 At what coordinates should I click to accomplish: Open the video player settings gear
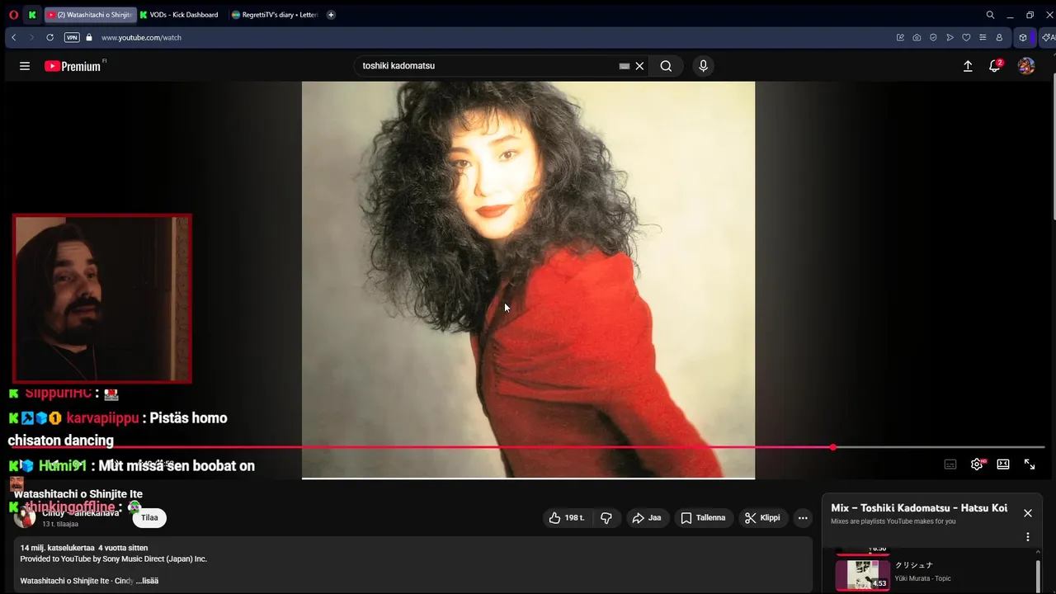pyautogui.click(x=977, y=464)
